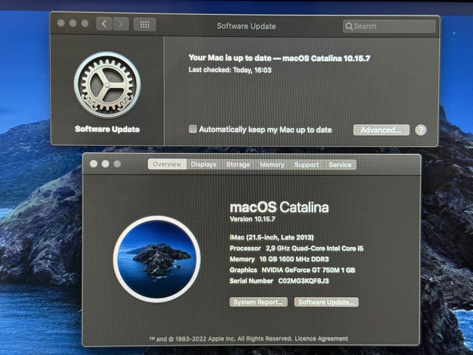473x355 pixels.
Task: Click the macOS Catalina island logo
Action: tap(157, 259)
